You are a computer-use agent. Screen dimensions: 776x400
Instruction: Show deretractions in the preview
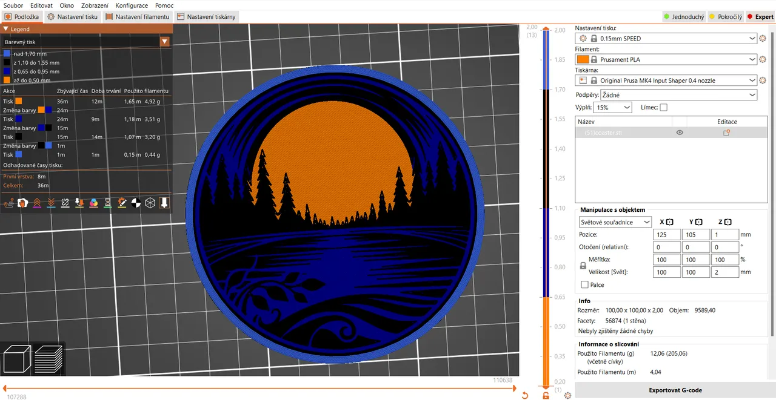point(50,203)
